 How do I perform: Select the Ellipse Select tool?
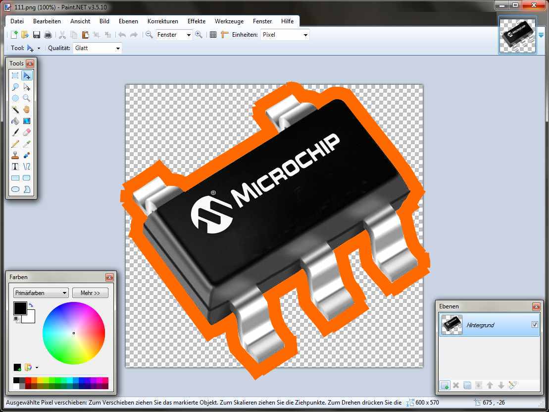pos(15,98)
